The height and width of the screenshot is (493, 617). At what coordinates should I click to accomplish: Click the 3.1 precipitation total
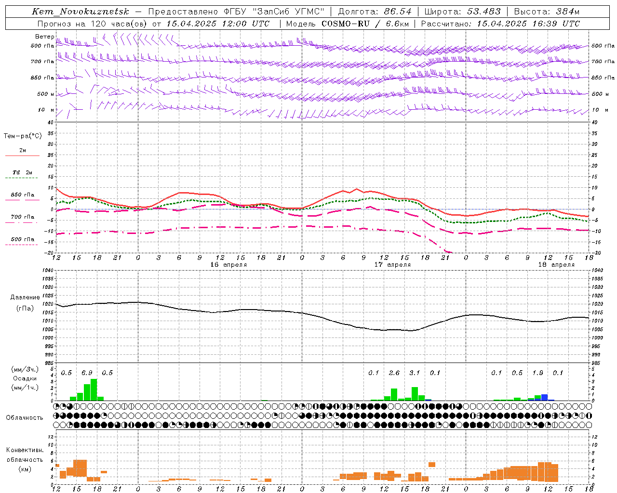(x=415, y=373)
